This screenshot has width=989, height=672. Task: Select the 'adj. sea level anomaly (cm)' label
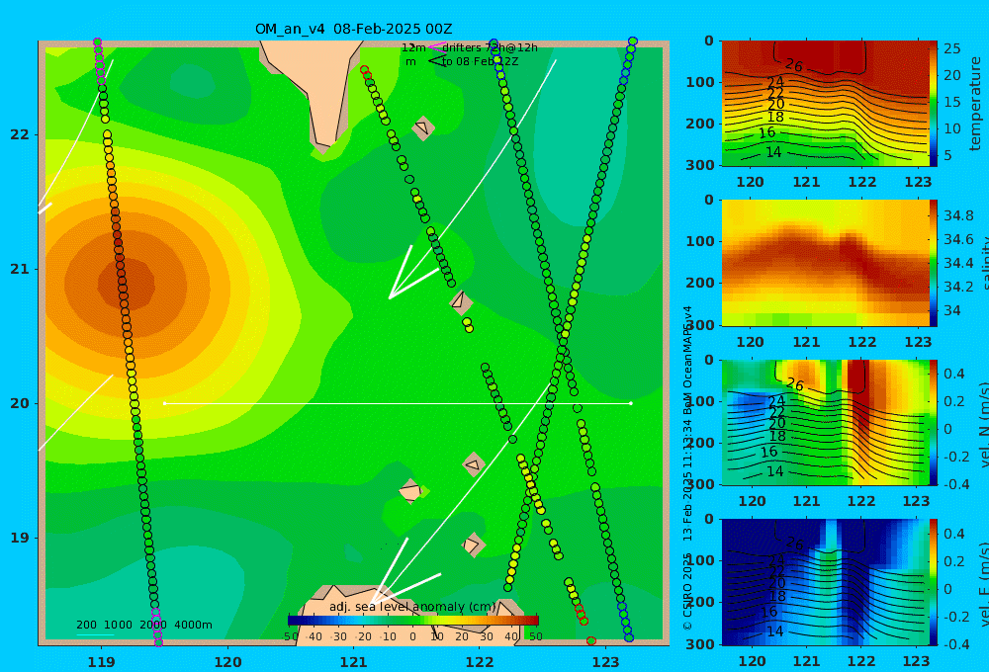[412, 607]
